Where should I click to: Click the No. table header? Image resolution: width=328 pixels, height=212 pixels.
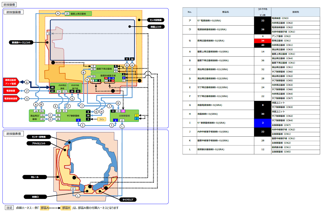coord(190,12)
